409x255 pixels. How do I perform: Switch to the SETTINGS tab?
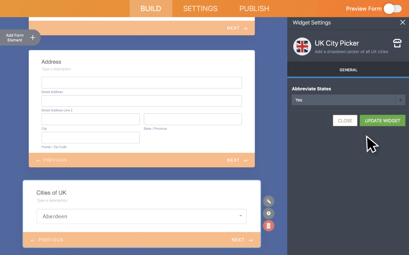tap(200, 9)
